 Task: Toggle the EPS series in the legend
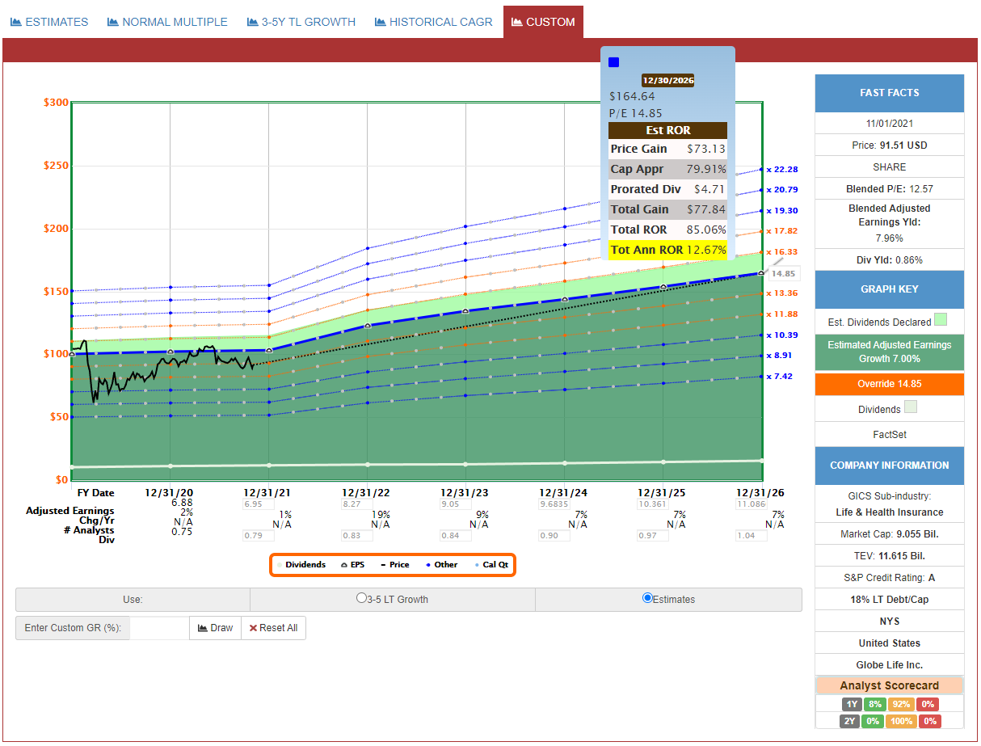click(352, 565)
